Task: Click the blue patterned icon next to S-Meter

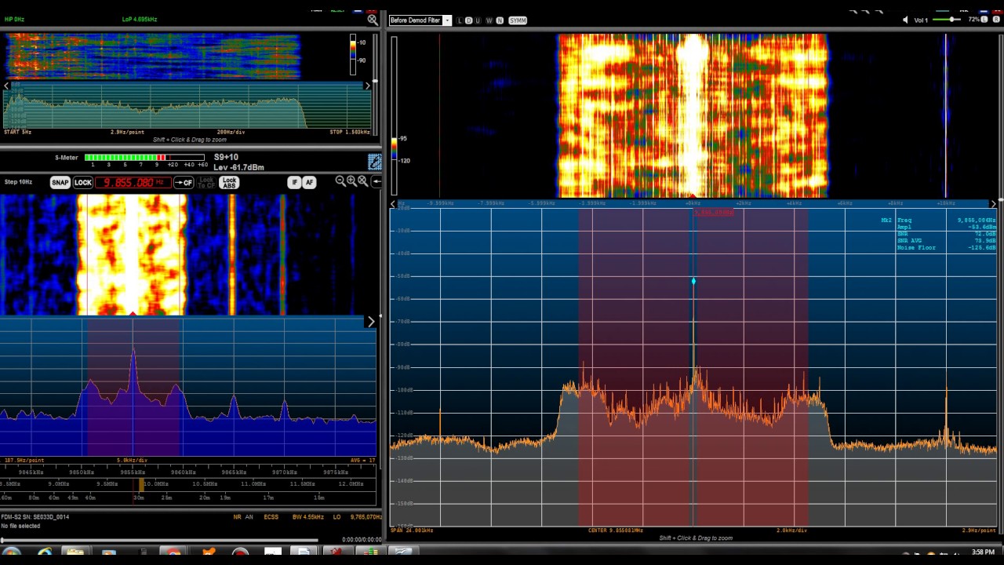Action: 375,162
